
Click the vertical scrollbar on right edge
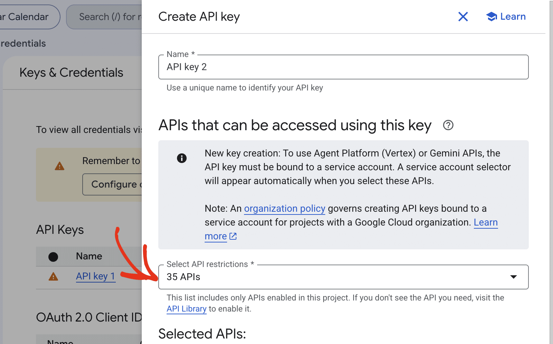551,172
